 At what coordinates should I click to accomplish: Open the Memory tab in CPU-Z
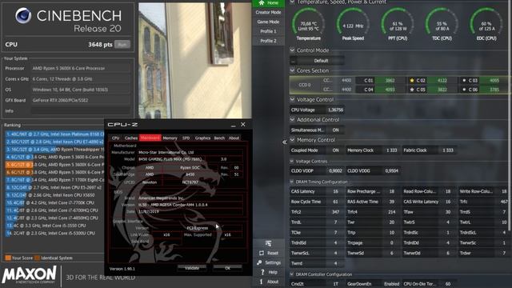click(170, 138)
